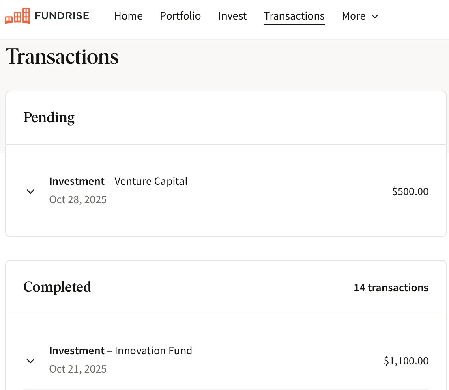Click the Oct 21, 2025 date text

78,369
